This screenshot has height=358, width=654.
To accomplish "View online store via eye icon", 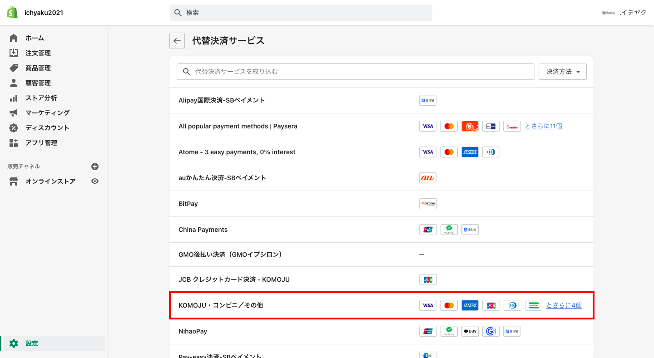I will click(95, 181).
